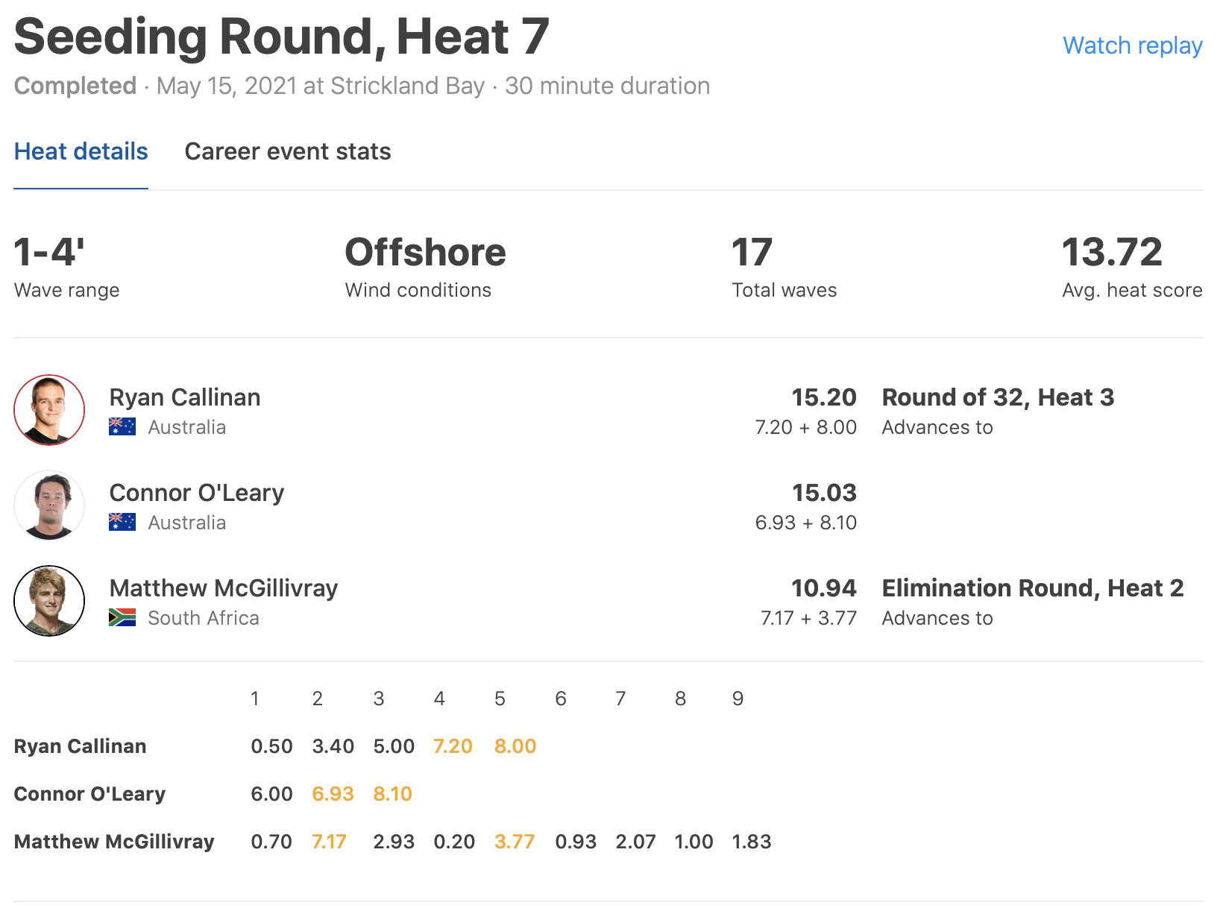Select the Heat details tab

tap(81, 151)
